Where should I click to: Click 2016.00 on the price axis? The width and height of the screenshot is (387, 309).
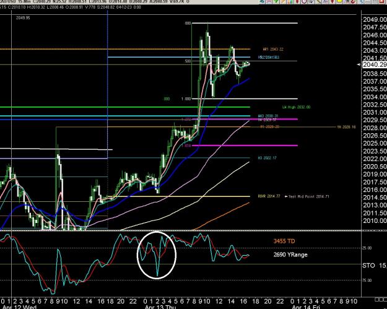[x=375, y=189]
